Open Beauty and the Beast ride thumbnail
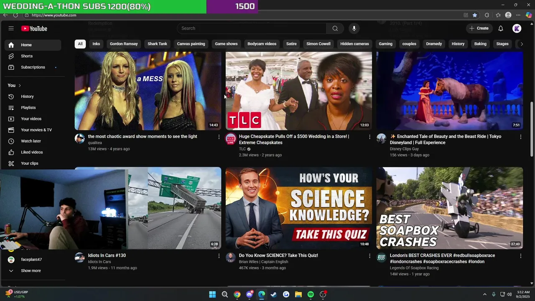535x301 pixels. click(450, 91)
